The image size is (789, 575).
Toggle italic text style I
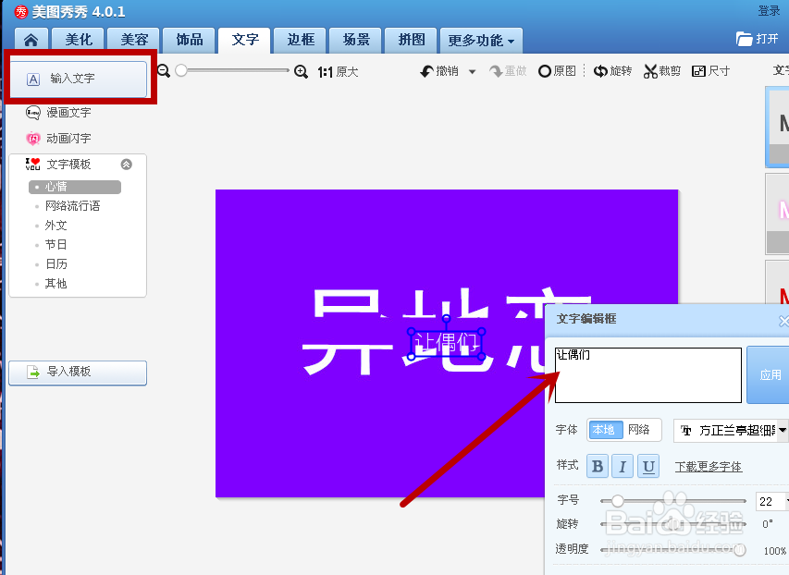pyautogui.click(x=623, y=466)
